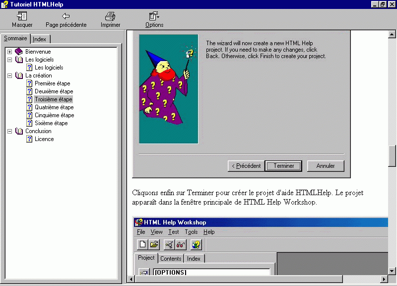
Task: Click the Sixième étape topic page icon
Action: coord(29,123)
